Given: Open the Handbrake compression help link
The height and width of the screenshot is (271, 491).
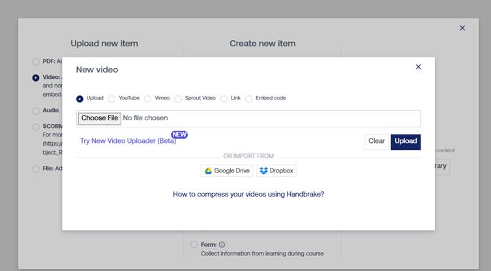Looking at the screenshot, I should [x=248, y=194].
